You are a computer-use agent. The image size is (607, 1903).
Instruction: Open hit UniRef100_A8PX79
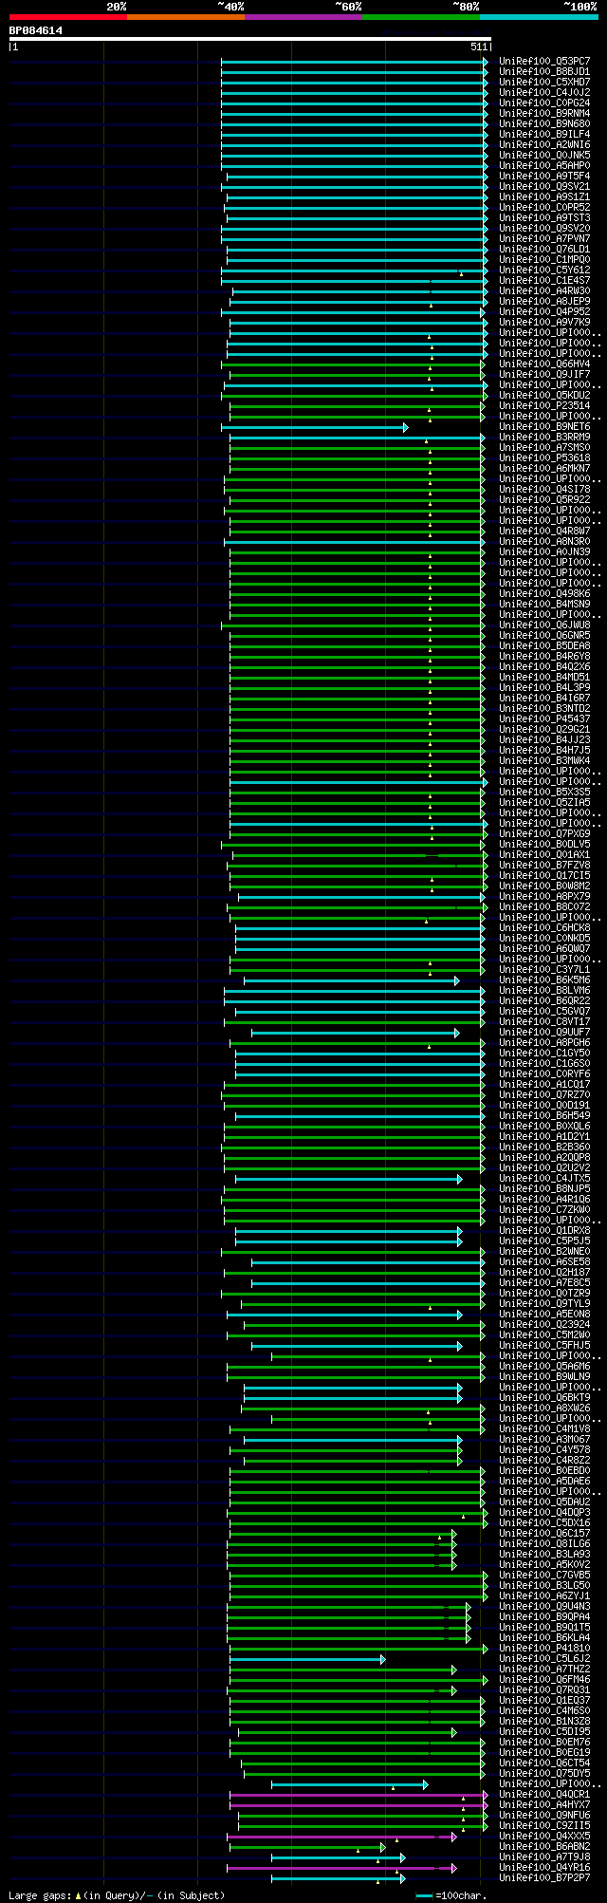544,897
